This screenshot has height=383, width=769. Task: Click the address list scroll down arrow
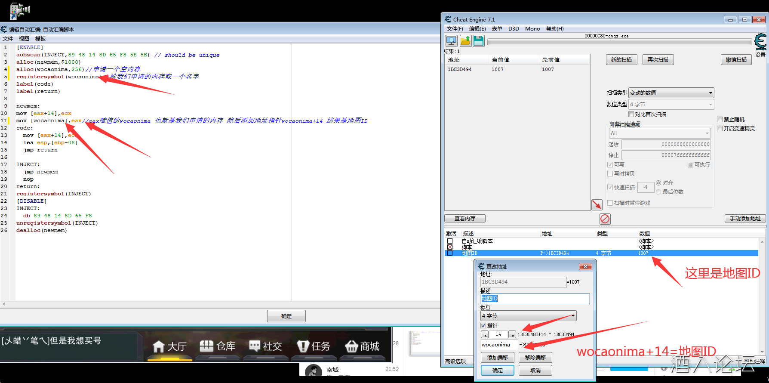tap(763, 352)
